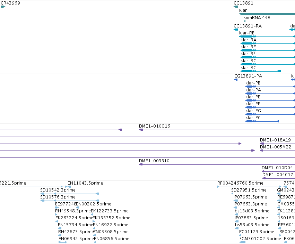295x244 pixels.
Task: Click the RH42673.5prime EST label
Action: point(76,232)
